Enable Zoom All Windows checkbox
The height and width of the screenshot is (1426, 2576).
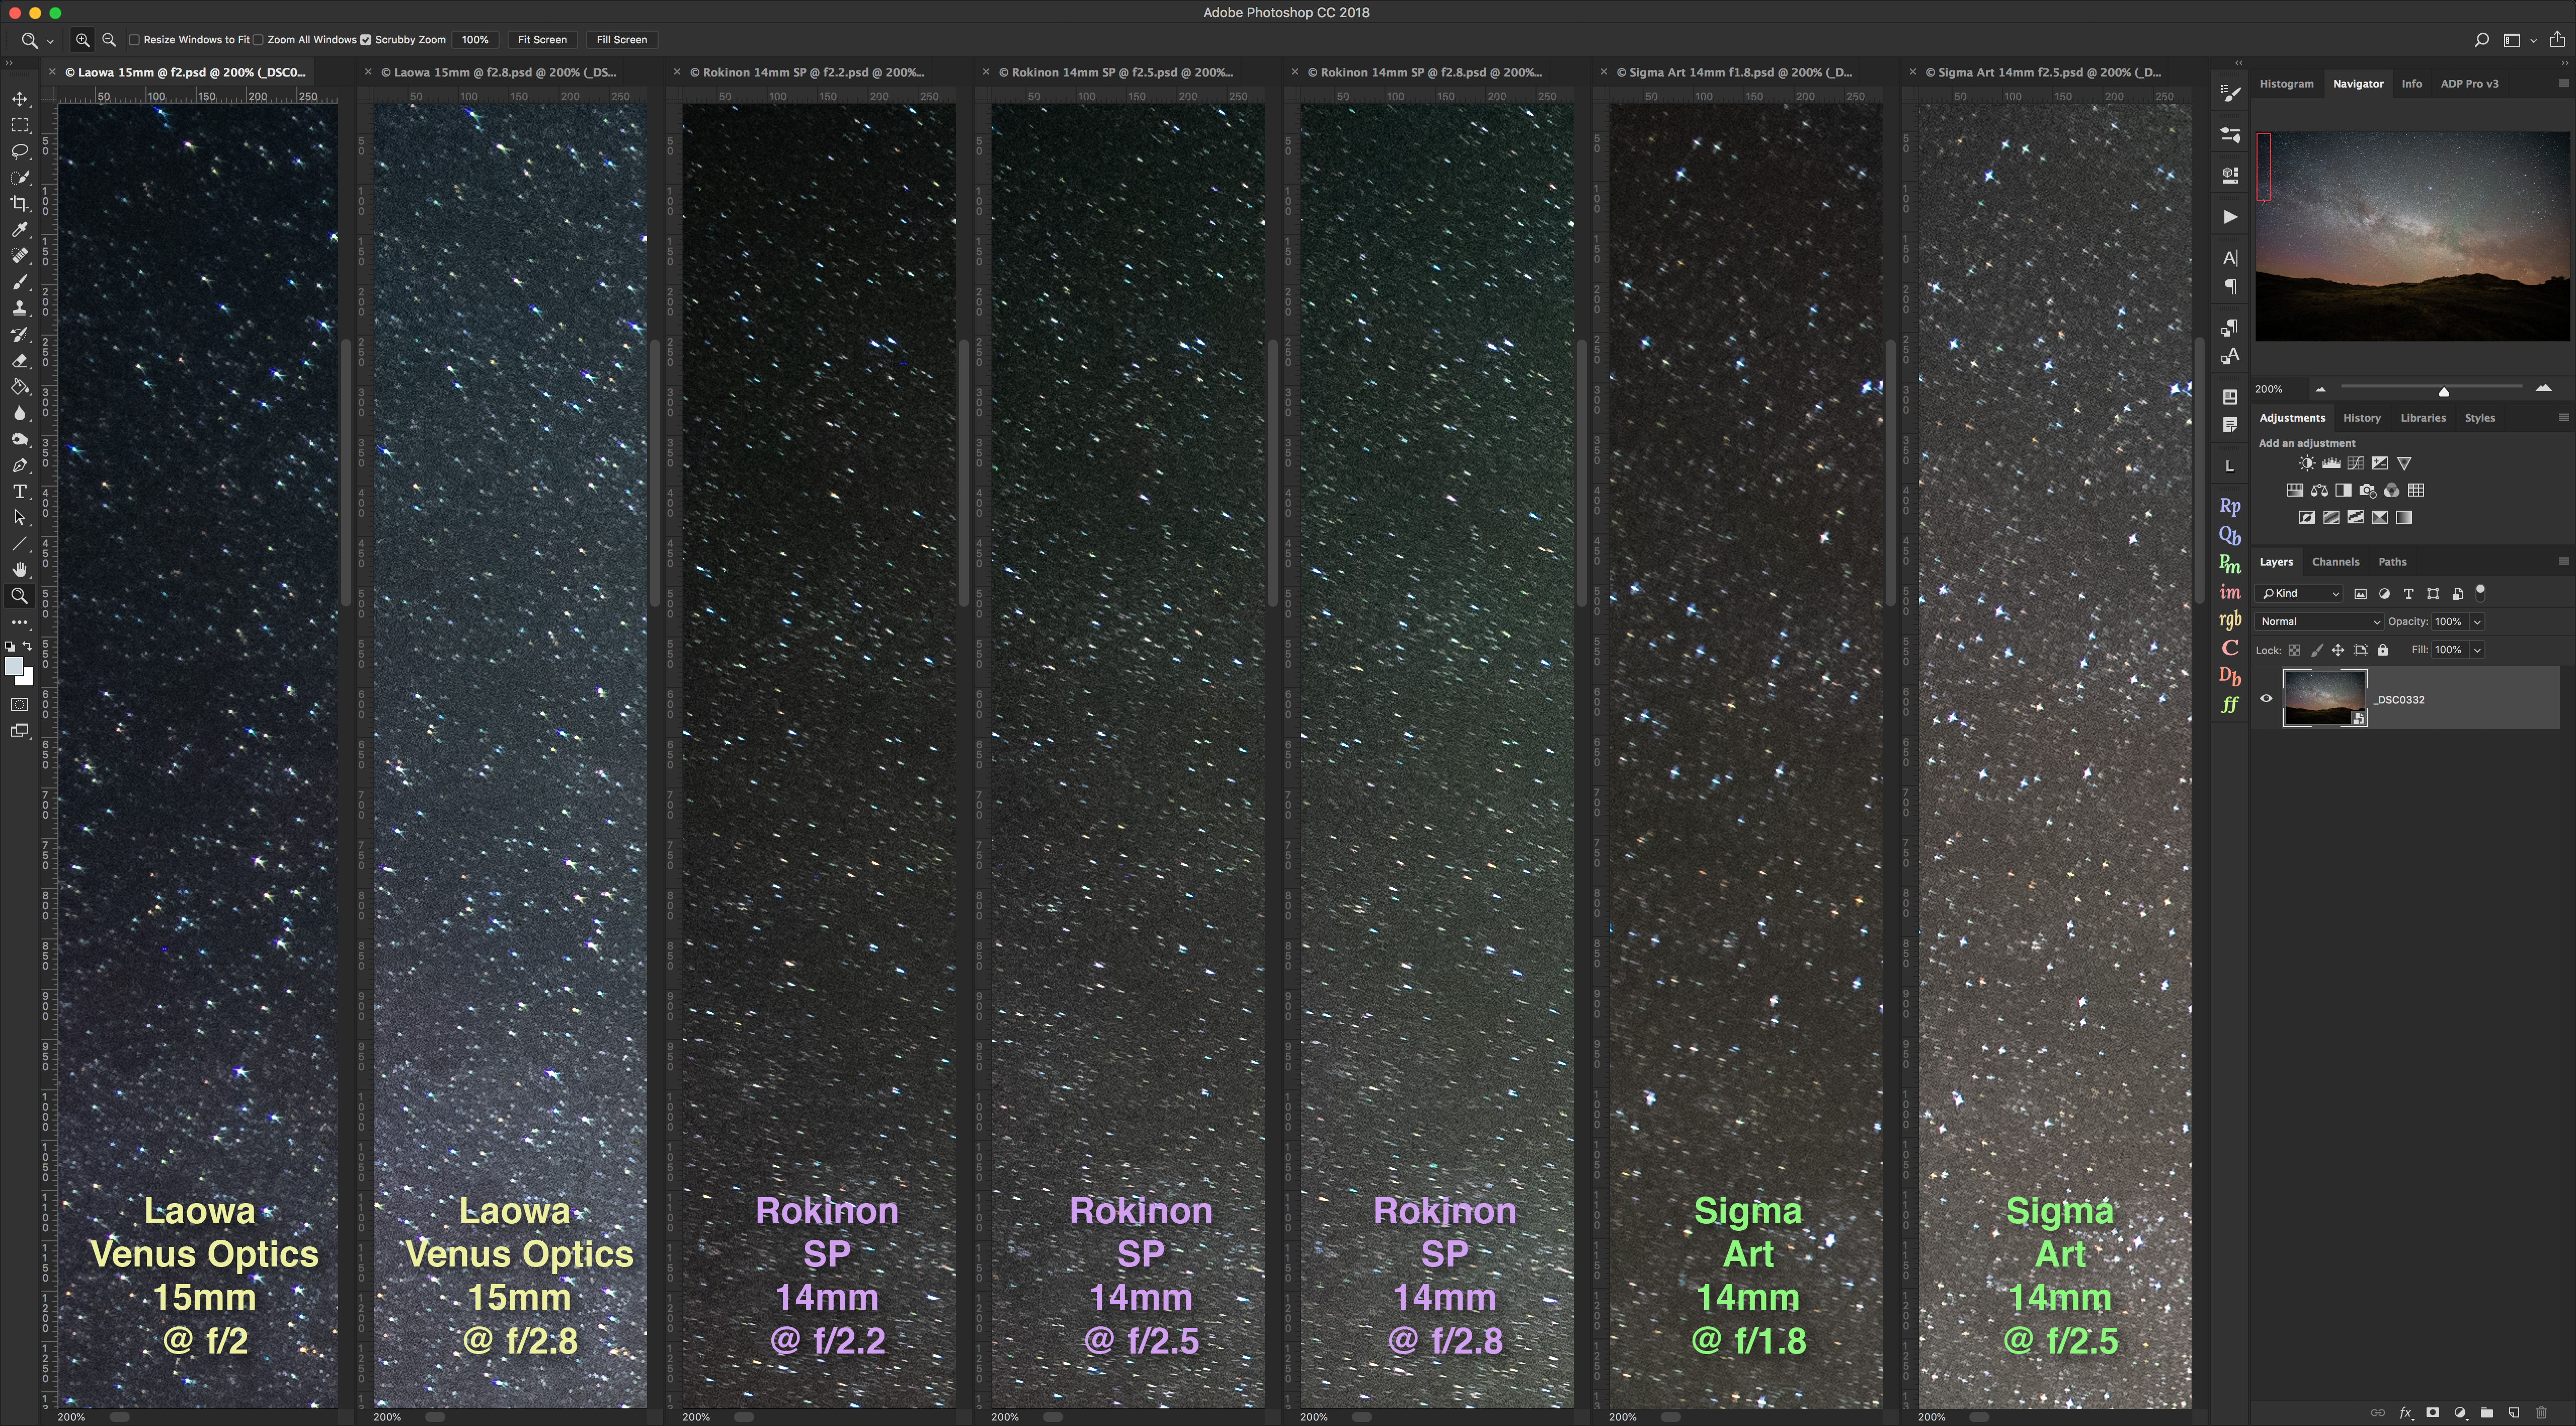259,40
